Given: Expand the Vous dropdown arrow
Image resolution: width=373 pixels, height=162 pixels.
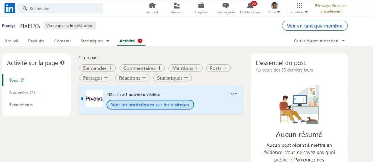Looking at the screenshot, I should pyautogui.click(x=279, y=12).
